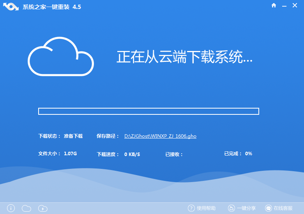This screenshot has width=304, height=214.
Task: Click the 一键分享 share icon
Action: [231, 208]
